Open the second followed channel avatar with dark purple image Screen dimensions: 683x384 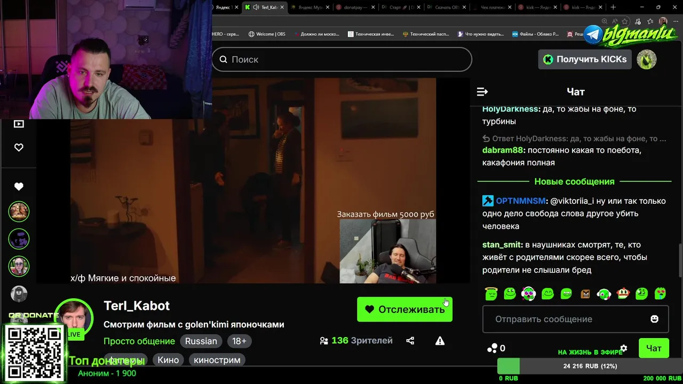tap(19, 239)
